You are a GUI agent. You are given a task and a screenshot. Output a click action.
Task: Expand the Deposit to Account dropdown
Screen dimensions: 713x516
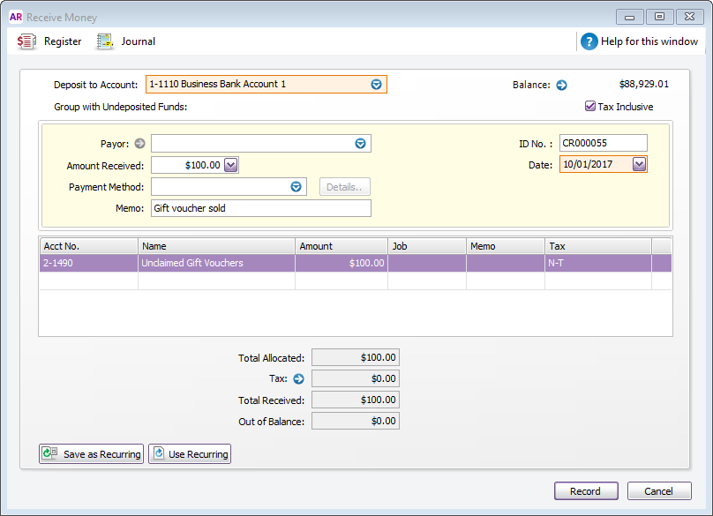[x=376, y=85]
